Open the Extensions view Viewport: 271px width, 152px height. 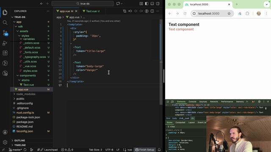point(5,53)
